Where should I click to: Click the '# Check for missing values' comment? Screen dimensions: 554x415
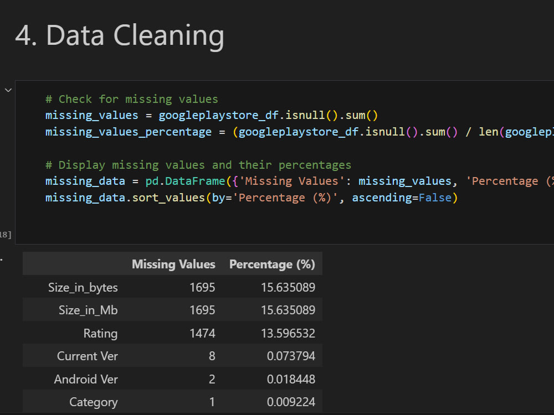tap(131, 98)
